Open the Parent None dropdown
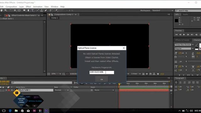 104,90
